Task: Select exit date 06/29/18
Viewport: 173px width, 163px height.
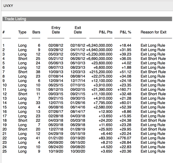Action: [78, 125]
